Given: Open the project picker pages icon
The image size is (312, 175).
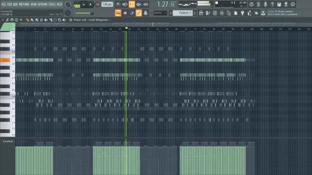Looking at the screenshot, I should [x=235, y=13].
